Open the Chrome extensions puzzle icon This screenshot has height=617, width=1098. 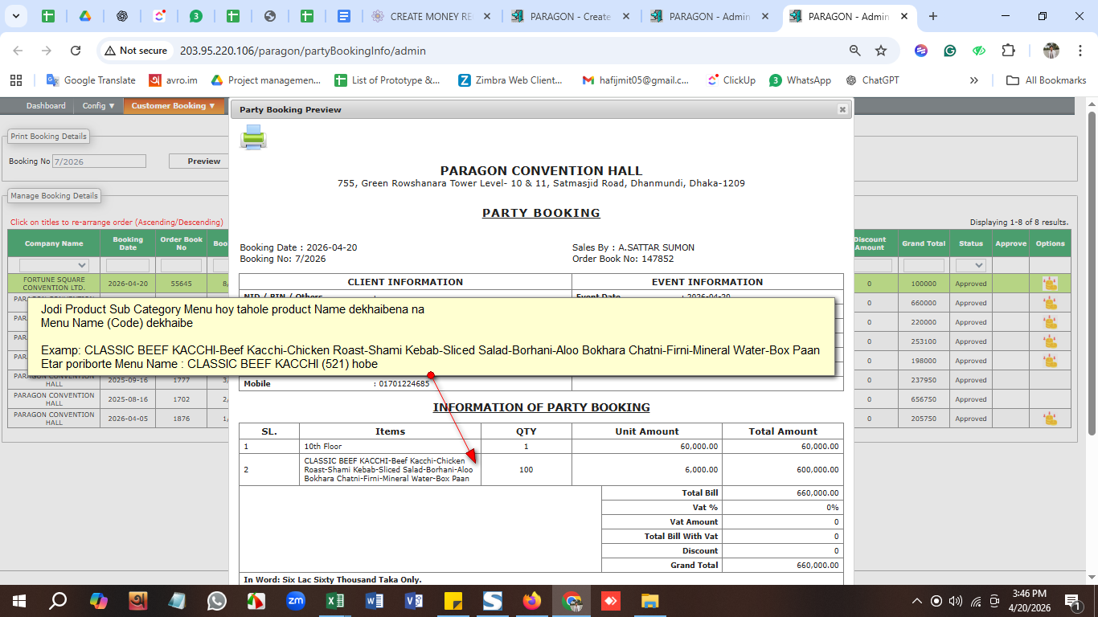pyautogui.click(x=1008, y=51)
